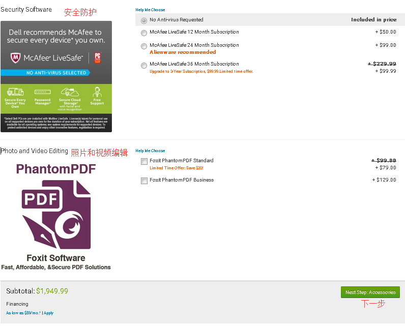This screenshot has height=326, width=405.
Task: Click the '+ $79.00' PhantomPDF Standard price
Action: pyautogui.click(x=386, y=167)
